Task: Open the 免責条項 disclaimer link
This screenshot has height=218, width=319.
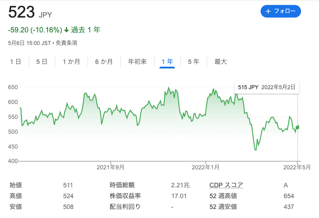Action: point(66,43)
